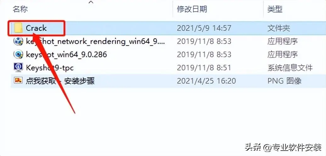Select the Crack folder name
Viewport: 326px width, 156px height.
[36, 28]
